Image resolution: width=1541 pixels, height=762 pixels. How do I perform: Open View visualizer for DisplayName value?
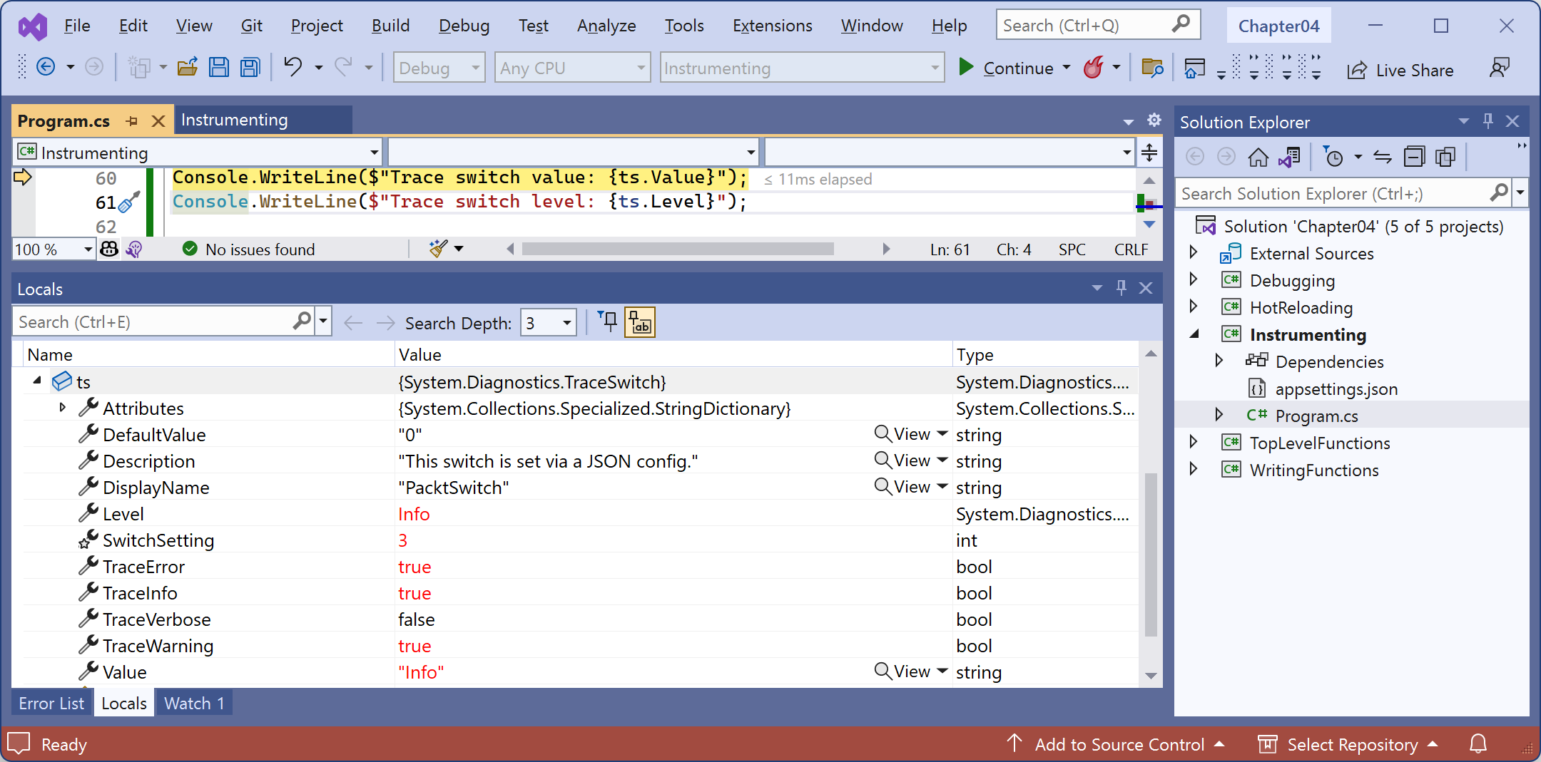point(902,487)
